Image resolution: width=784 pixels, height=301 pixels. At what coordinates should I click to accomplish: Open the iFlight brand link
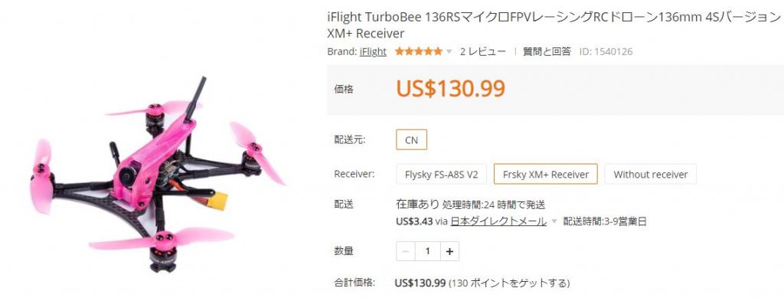click(373, 51)
